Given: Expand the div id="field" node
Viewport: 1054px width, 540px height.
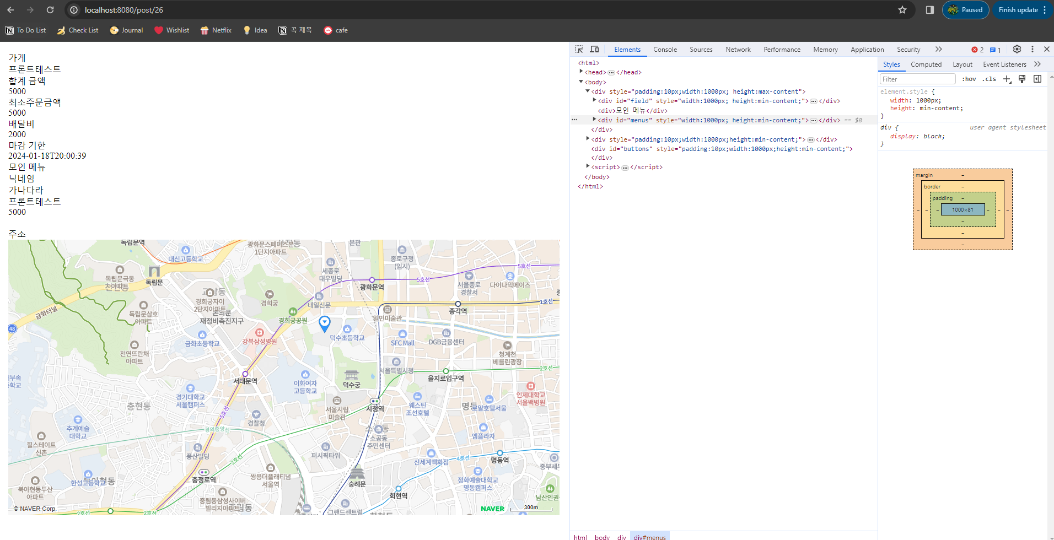Looking at the screenshot, I should click(594, 100).
